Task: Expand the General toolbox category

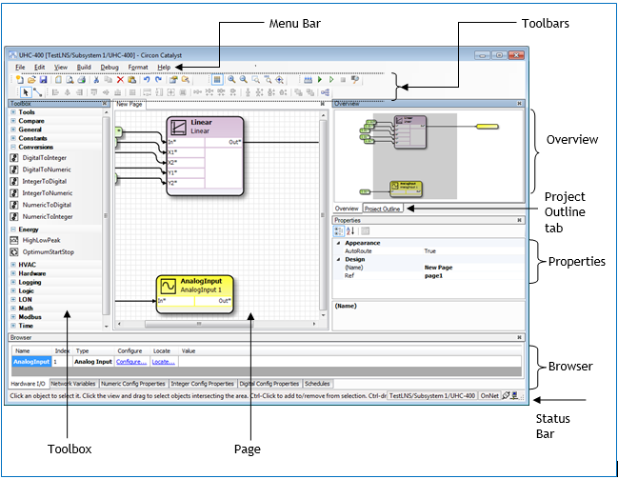Action: coord(13,130)
